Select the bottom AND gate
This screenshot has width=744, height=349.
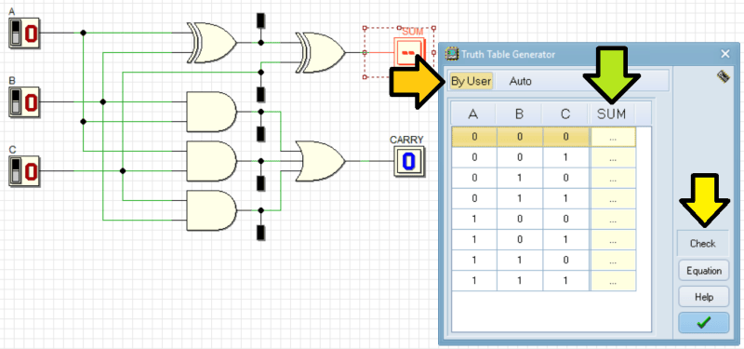click(x=212, y=210)
